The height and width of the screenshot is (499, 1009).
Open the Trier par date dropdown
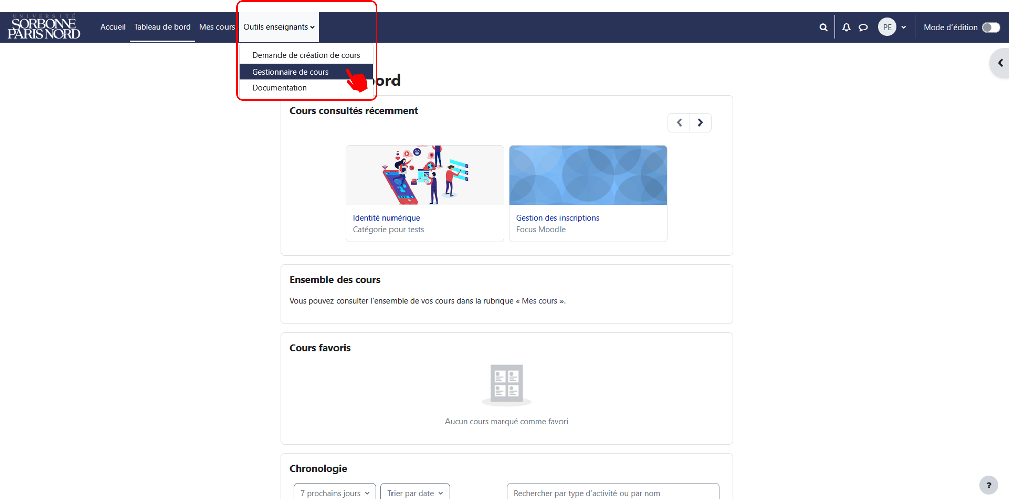[x=415, y=492]
